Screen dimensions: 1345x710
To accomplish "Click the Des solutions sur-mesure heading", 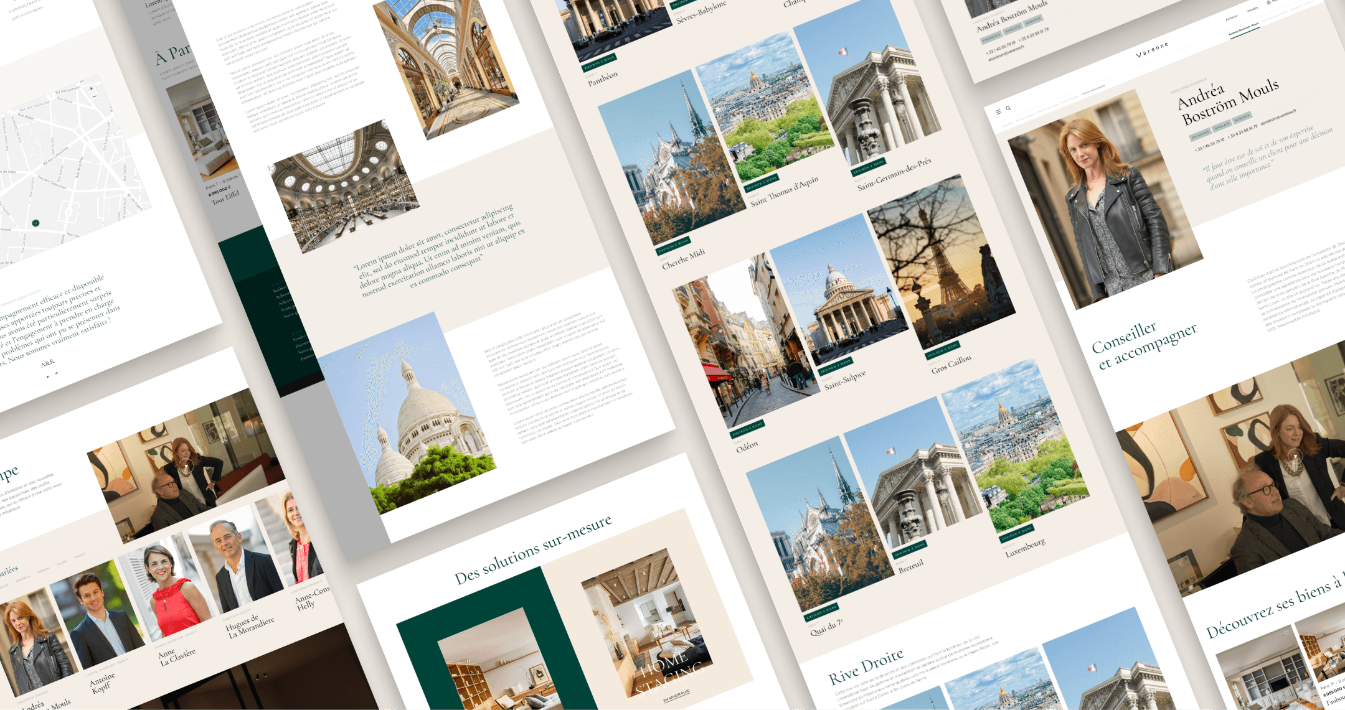I will coord(533,549).
